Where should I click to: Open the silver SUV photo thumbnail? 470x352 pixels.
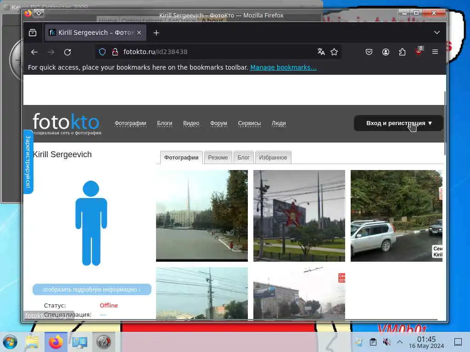point(396,216)
